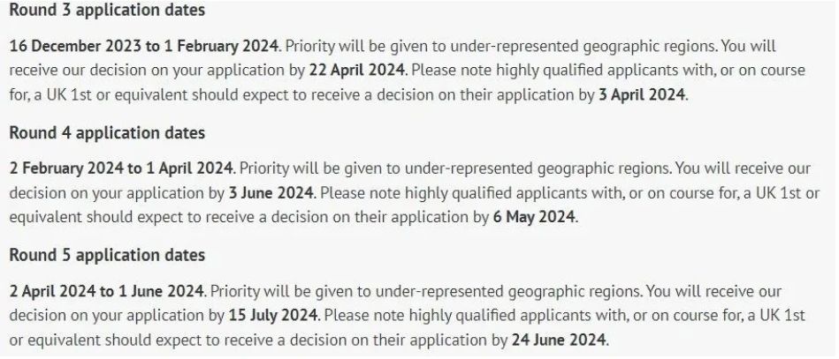Click "You will receive our" in the Round 5 paragraph

click(713, 292)
